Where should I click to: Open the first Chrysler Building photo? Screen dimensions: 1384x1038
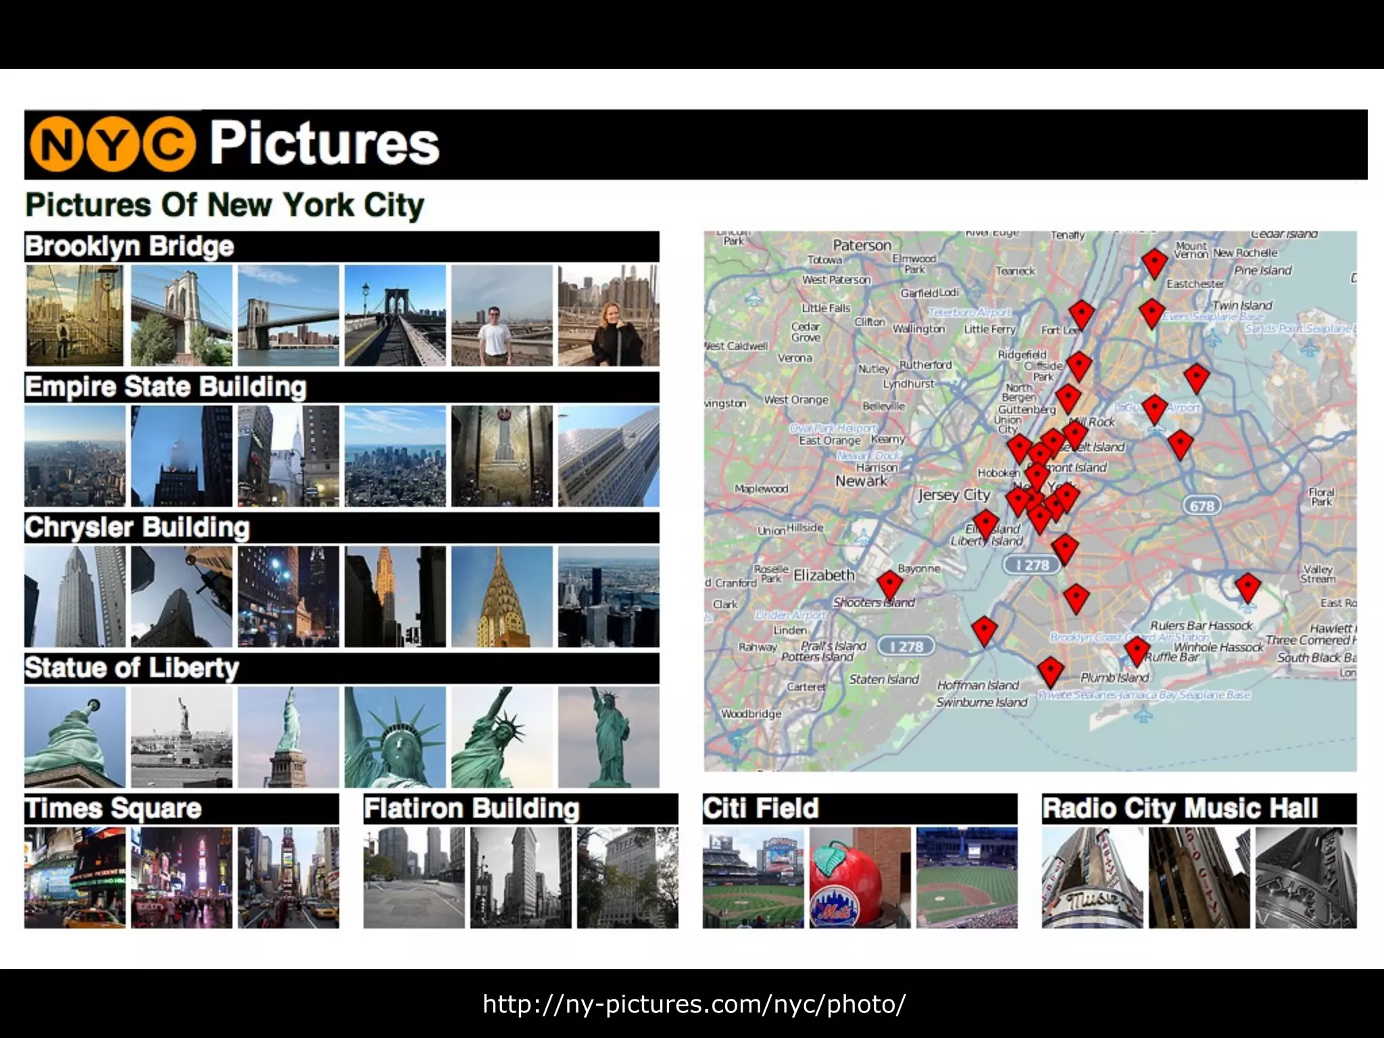(75, 597)
